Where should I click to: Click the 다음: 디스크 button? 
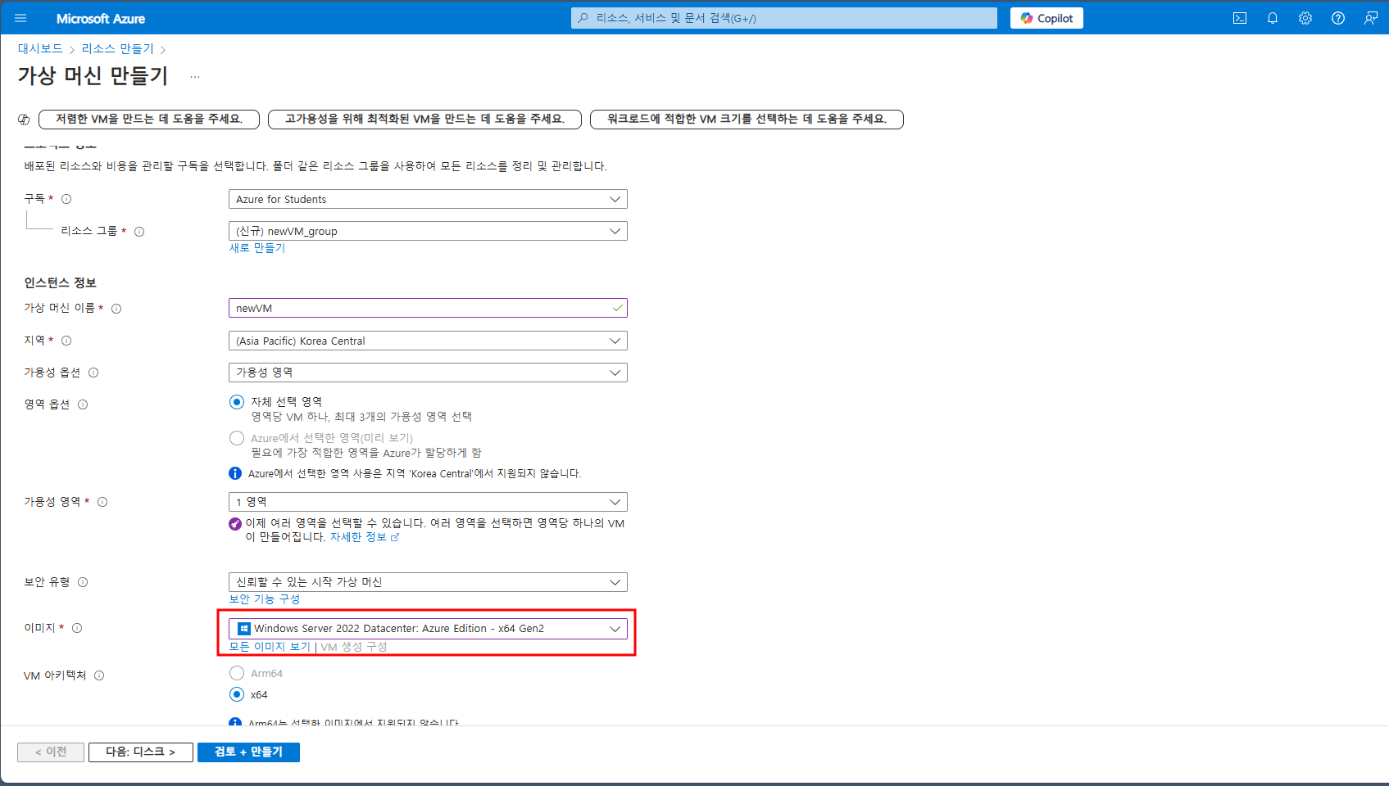(141, 752)
